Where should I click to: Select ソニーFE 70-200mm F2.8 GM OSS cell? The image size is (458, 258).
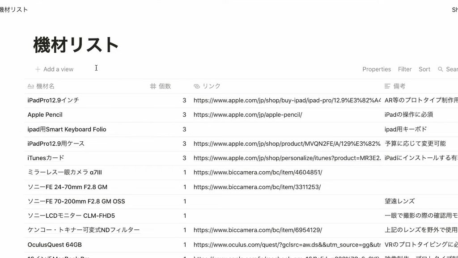click(86, 201)
